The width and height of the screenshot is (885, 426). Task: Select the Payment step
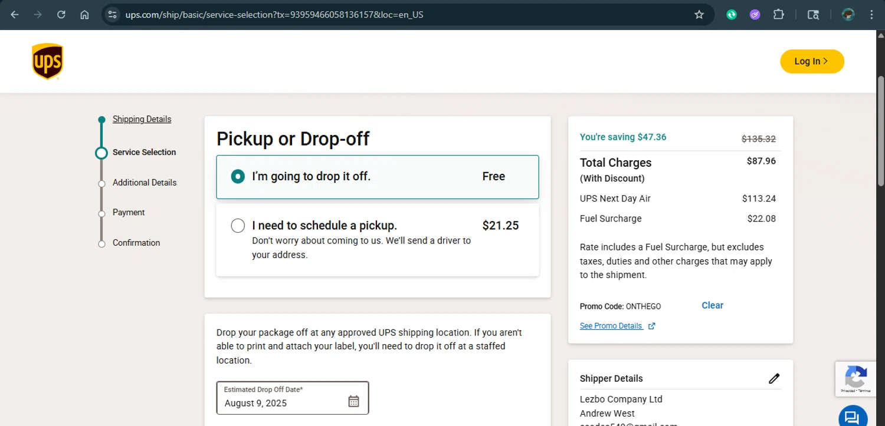pyautogui.click(x=129, y=212)
